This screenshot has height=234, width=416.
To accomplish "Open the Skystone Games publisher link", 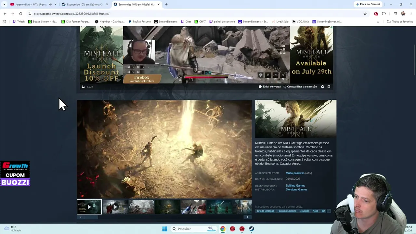I will tap(296, 189).
